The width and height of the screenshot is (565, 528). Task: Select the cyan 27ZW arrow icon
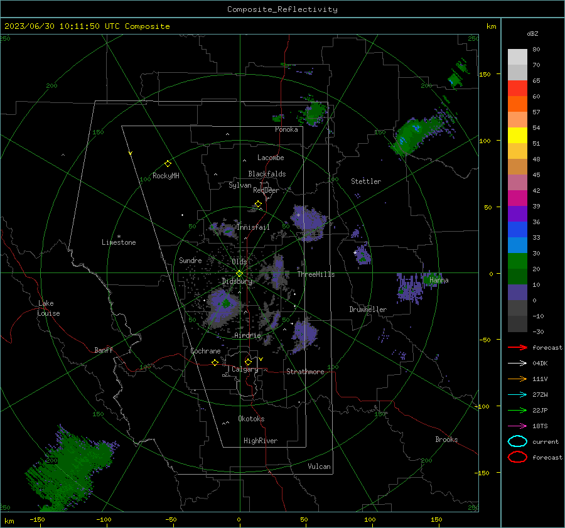517,395
